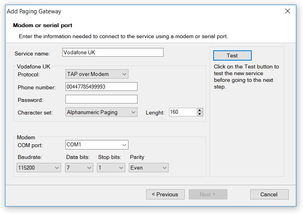This screenshot has height=214, width=303.
Task: Increase Lenght with the up arrow
Action: (200, 110)
